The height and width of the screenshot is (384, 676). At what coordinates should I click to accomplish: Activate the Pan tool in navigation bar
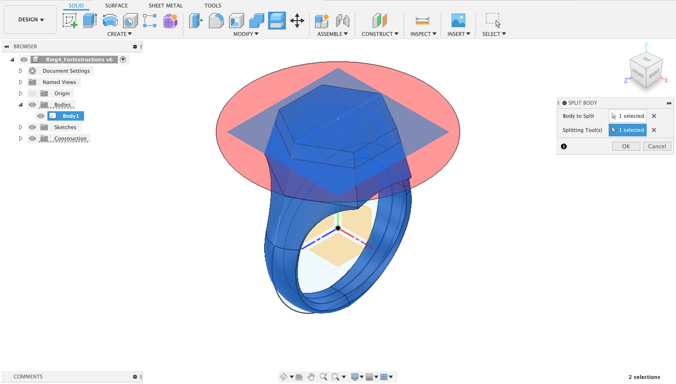[311, 376]
